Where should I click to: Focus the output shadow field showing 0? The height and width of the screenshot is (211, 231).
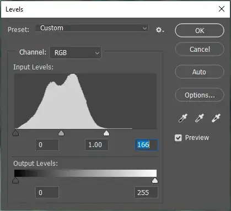[x=47, y=192]
